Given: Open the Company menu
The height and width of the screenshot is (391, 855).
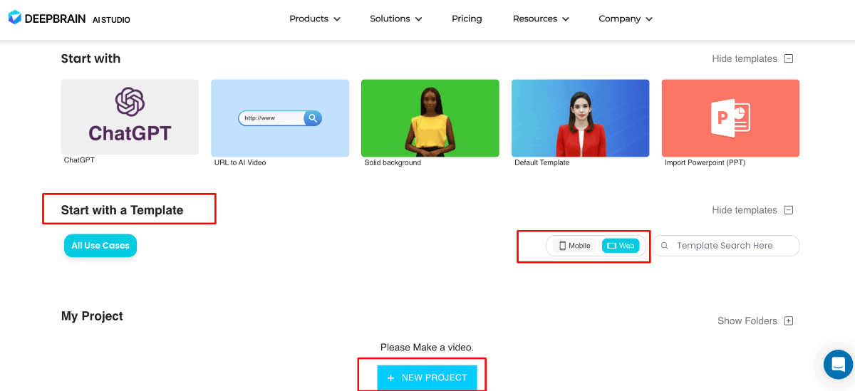Looking at the screenshot, I should (625, 19).
